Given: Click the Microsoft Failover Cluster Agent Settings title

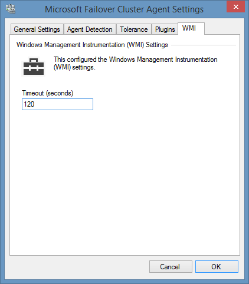Looking at the screenshot, I should (124, 9).
